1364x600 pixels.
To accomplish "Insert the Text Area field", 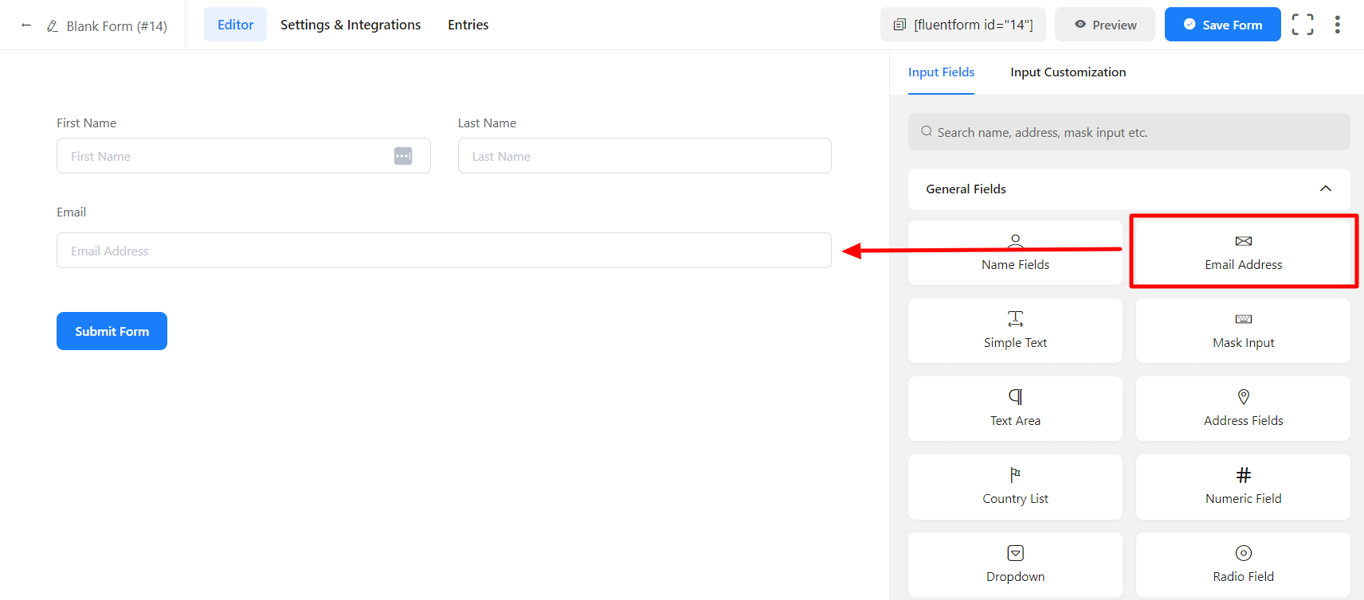I will [x=1015, y=408].
